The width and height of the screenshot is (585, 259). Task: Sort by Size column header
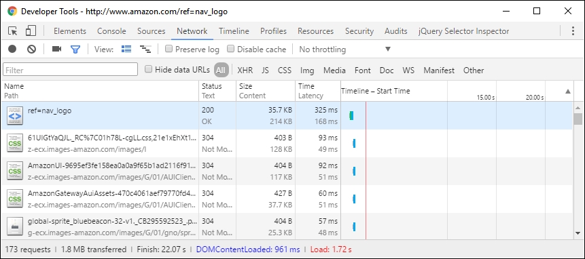click(265, 91)
